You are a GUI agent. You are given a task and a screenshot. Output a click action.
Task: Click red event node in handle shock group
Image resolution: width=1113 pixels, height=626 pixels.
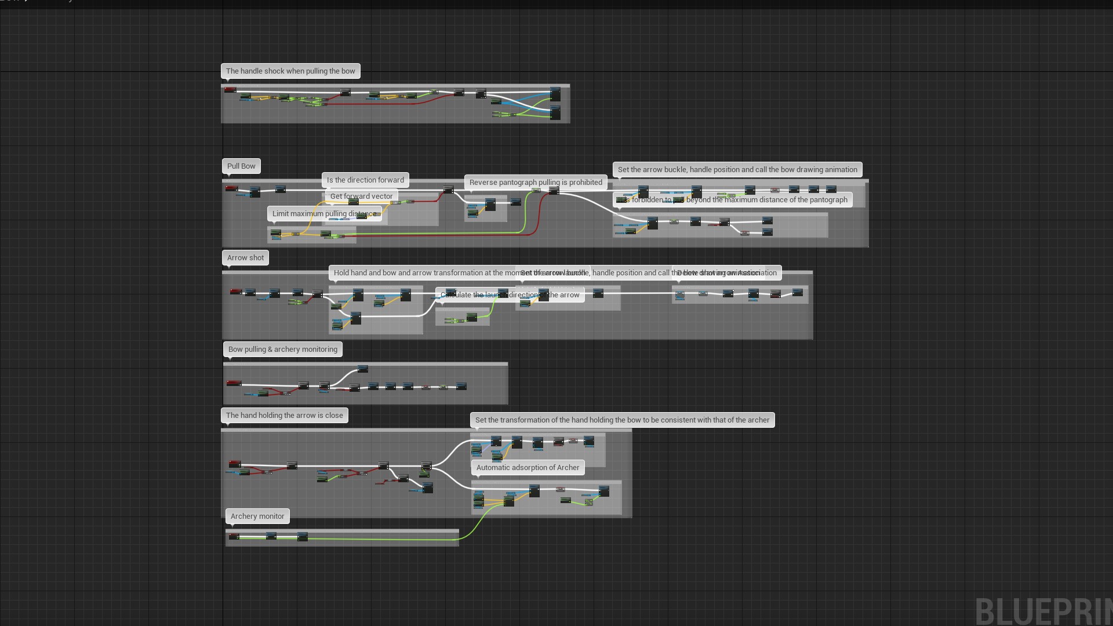230,90
